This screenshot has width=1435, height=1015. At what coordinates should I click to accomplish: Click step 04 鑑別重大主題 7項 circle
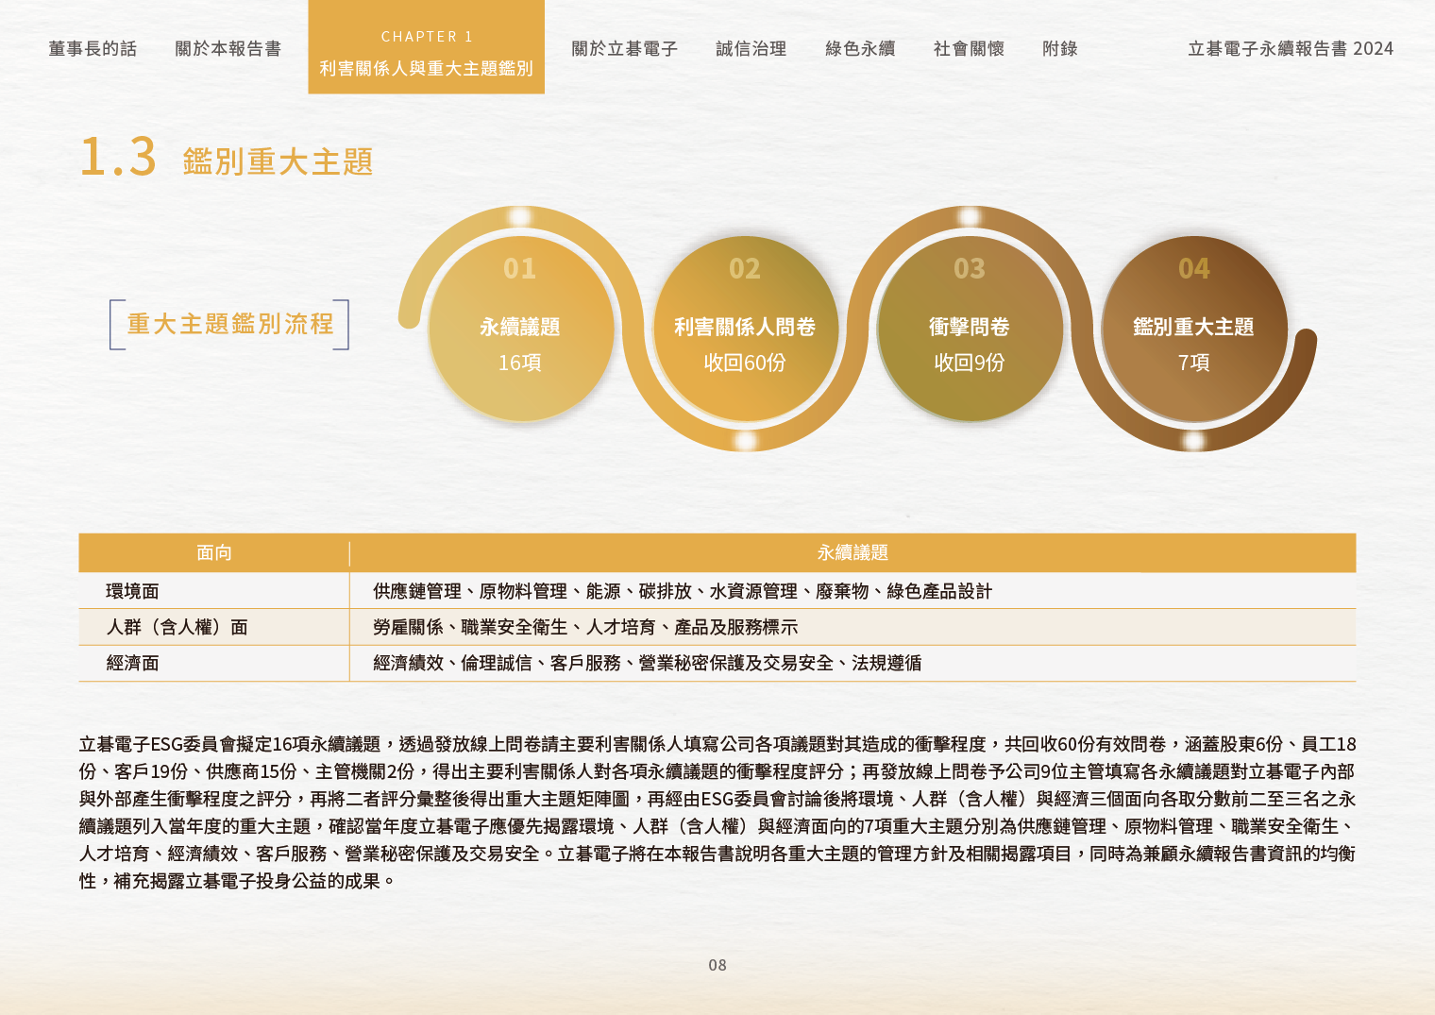click(x=1194, y=329)
